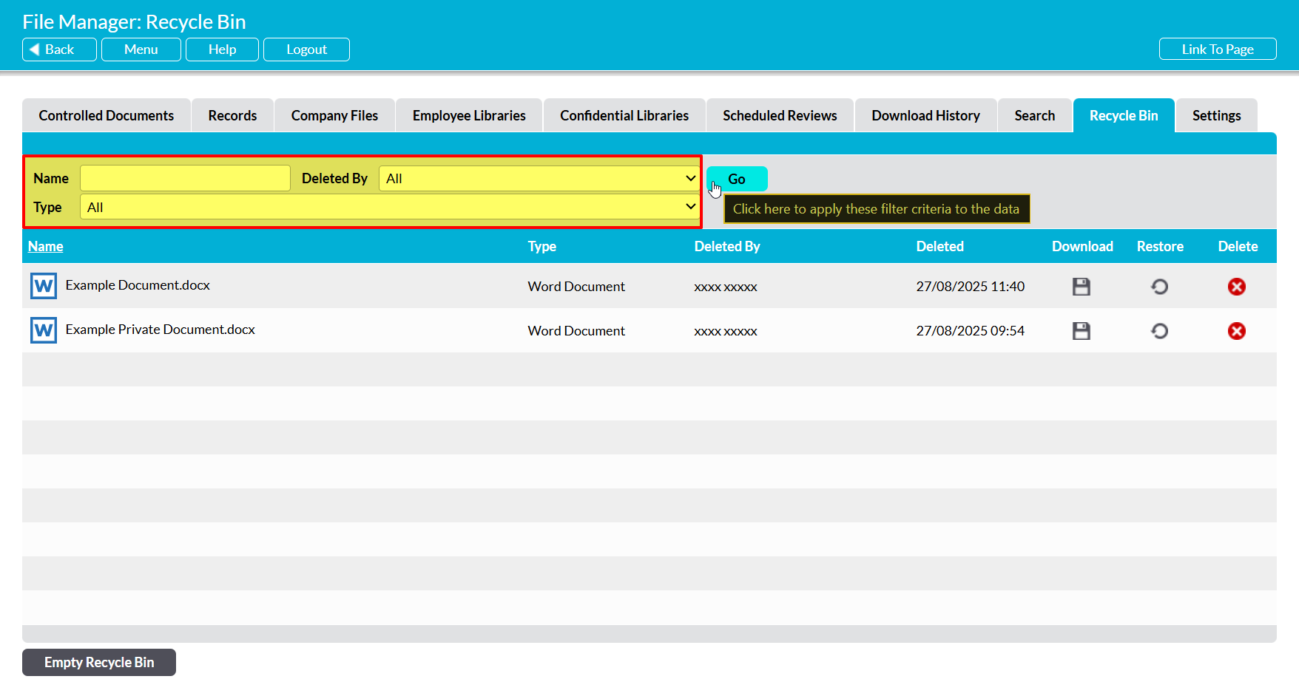This screenshot has height=696, width=1299.
Task: Click Word icon beside Example Private Document.docx
Action: tap(44, 330)
